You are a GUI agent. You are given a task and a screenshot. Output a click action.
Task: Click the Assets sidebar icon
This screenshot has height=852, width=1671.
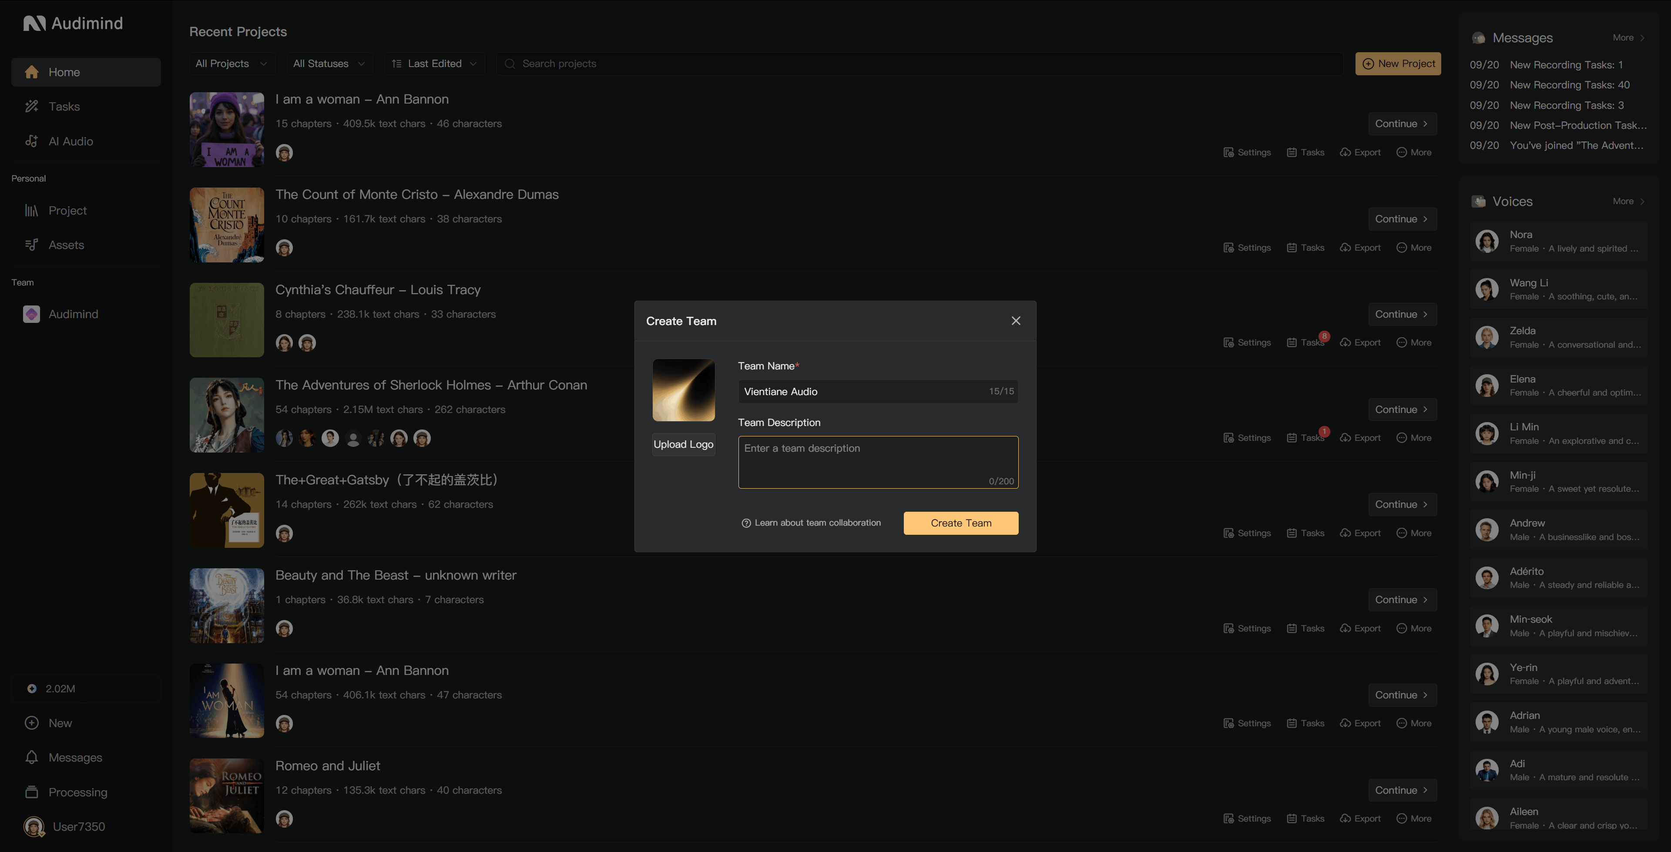pos(31,245)
